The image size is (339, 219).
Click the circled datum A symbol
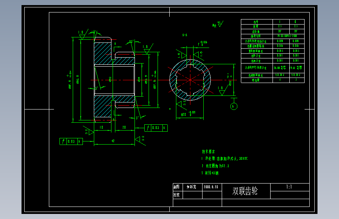pos(234,106)
